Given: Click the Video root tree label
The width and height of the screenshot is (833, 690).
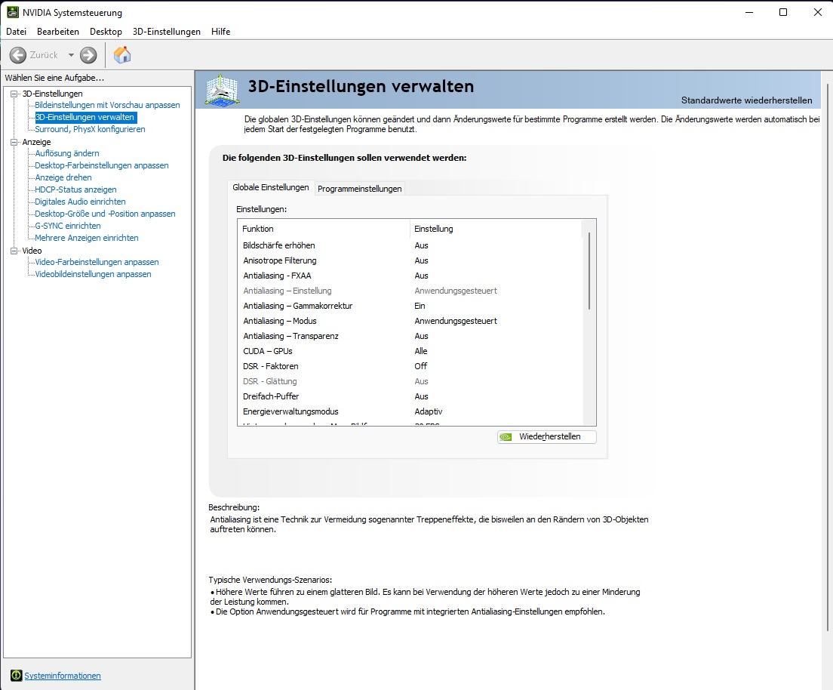Looking at the screenshot, I should 32,251.
